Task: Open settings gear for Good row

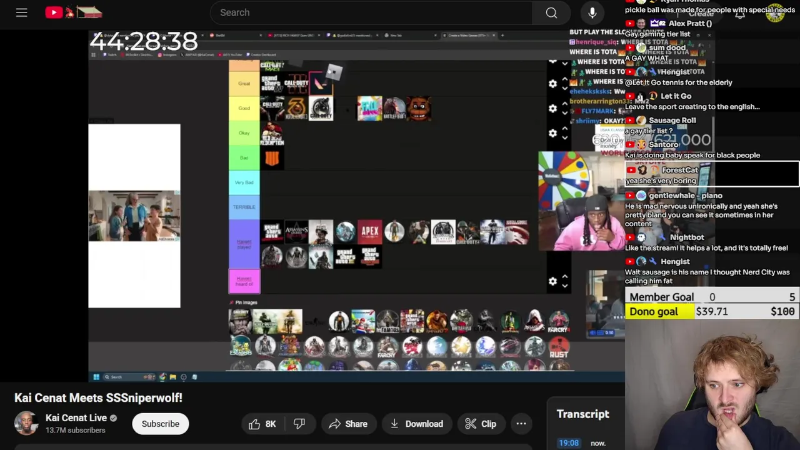Action: [x=552, y=108]
